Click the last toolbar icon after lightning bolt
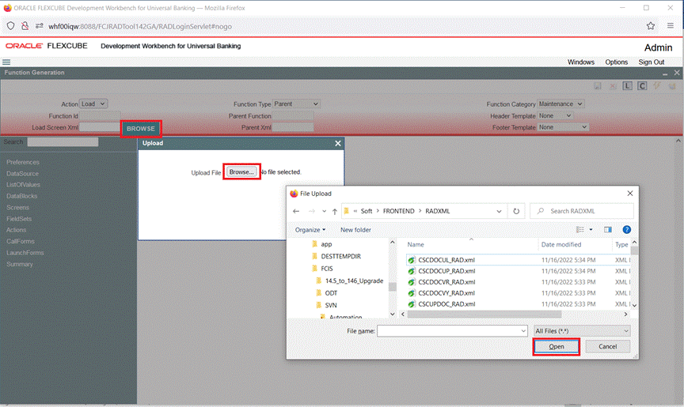684x407 pixels. point(672,86)
